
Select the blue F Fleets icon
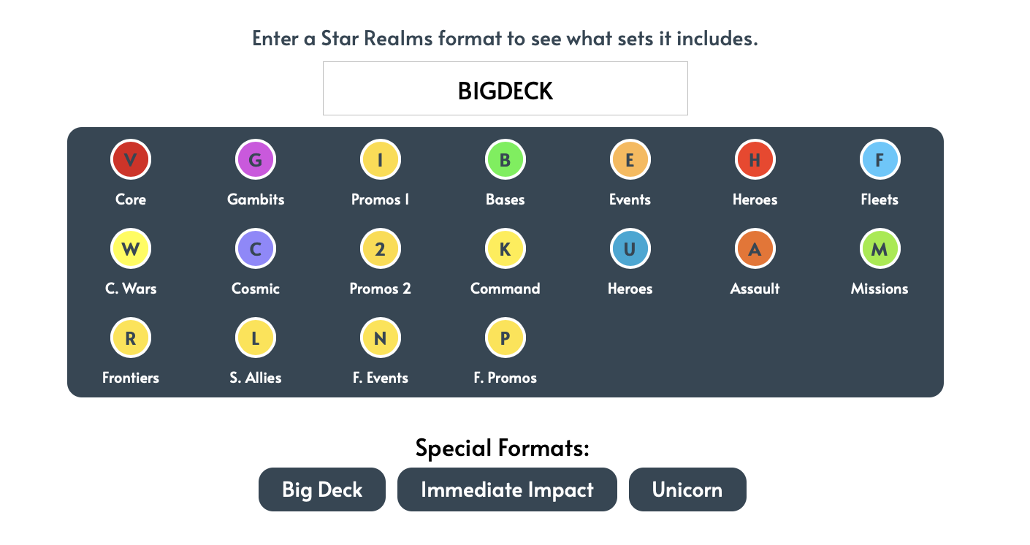[880, 159]
